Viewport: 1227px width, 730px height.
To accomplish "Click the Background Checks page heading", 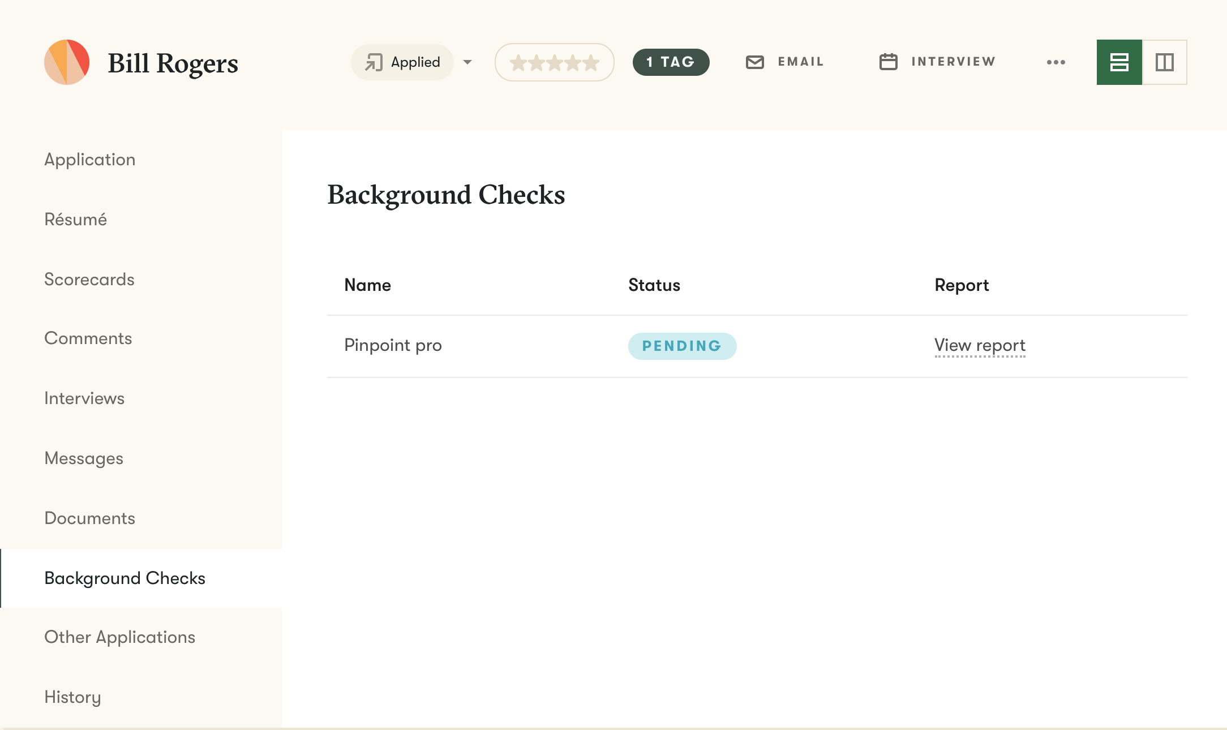I will click(x=446, y=195).
